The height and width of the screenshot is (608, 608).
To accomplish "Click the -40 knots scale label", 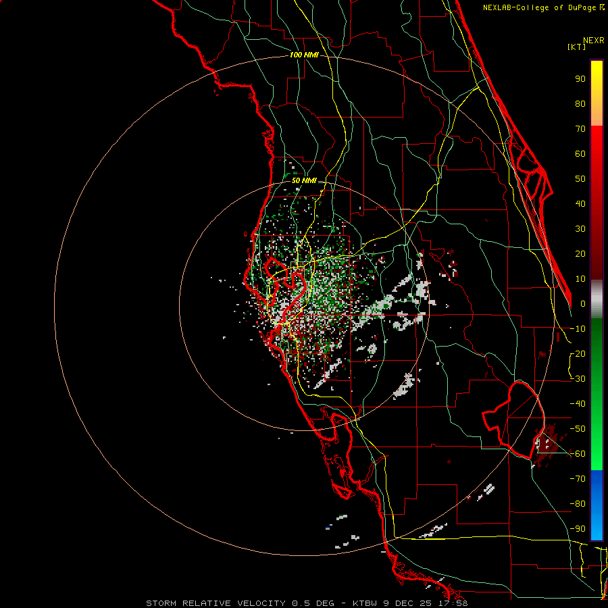I will (578, 404).
